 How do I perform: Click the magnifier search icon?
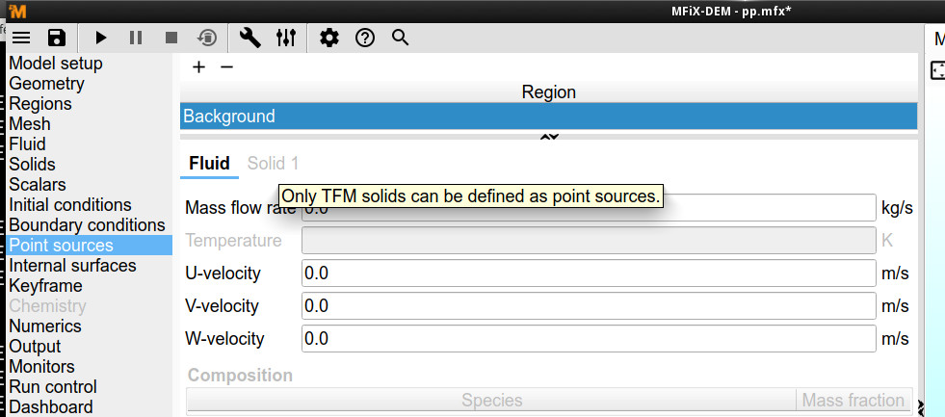tap(401, 38)
